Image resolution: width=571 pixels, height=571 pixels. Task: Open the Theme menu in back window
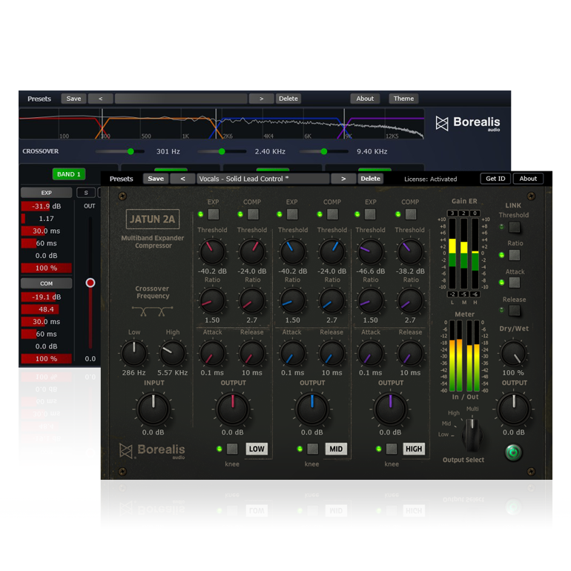tap(403, 99)
